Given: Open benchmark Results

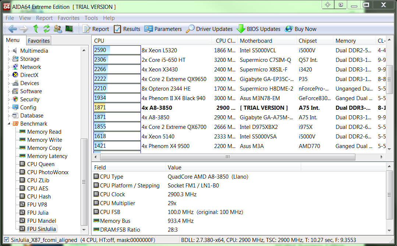Looking at the screenshot, I should [127, 29].
